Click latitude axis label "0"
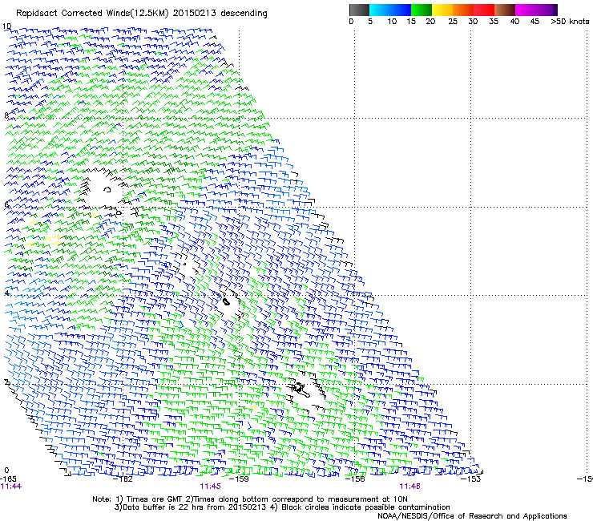This screenshot has width=593, height=521. click(6, 471)
